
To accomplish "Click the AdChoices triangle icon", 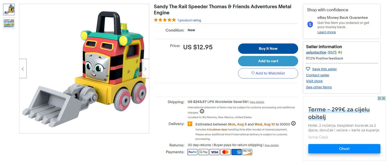I will point(380,98).
